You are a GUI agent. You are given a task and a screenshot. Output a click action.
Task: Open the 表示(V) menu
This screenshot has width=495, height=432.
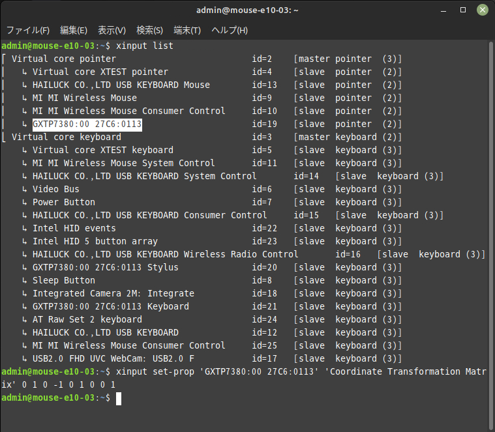(112, 30)
